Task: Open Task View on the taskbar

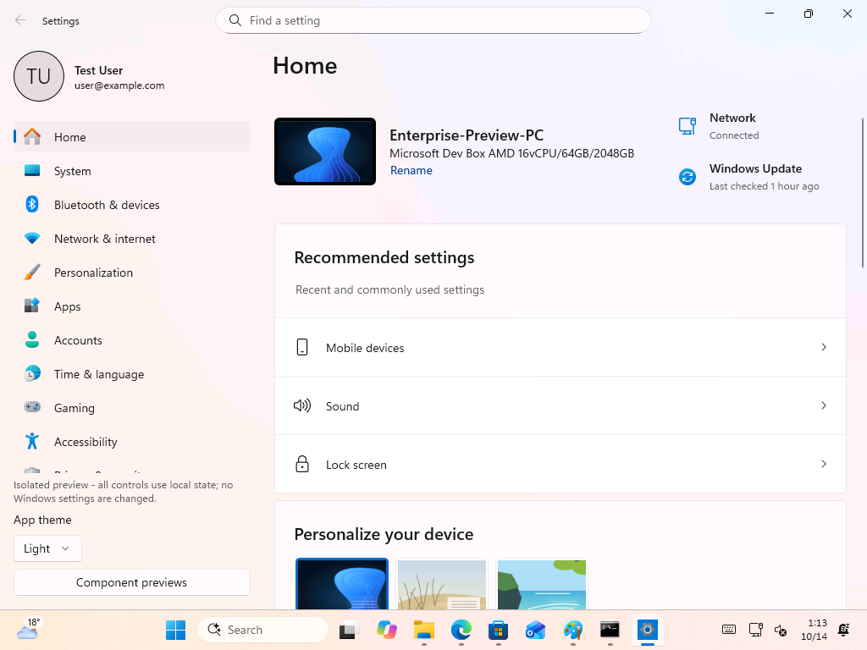Action: tap(349, 630)
